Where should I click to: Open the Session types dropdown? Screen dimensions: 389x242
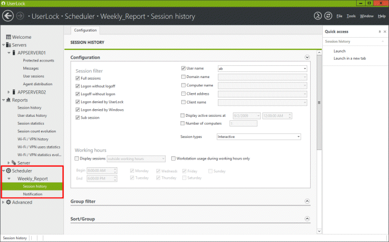coord(259,136)
